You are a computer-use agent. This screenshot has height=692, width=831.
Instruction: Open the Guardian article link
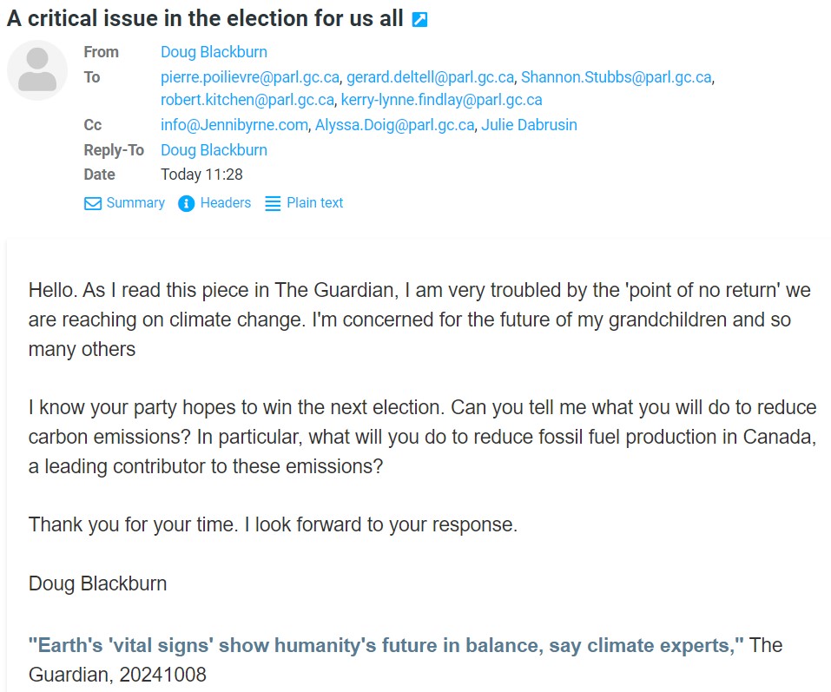[x=386, y=646]
